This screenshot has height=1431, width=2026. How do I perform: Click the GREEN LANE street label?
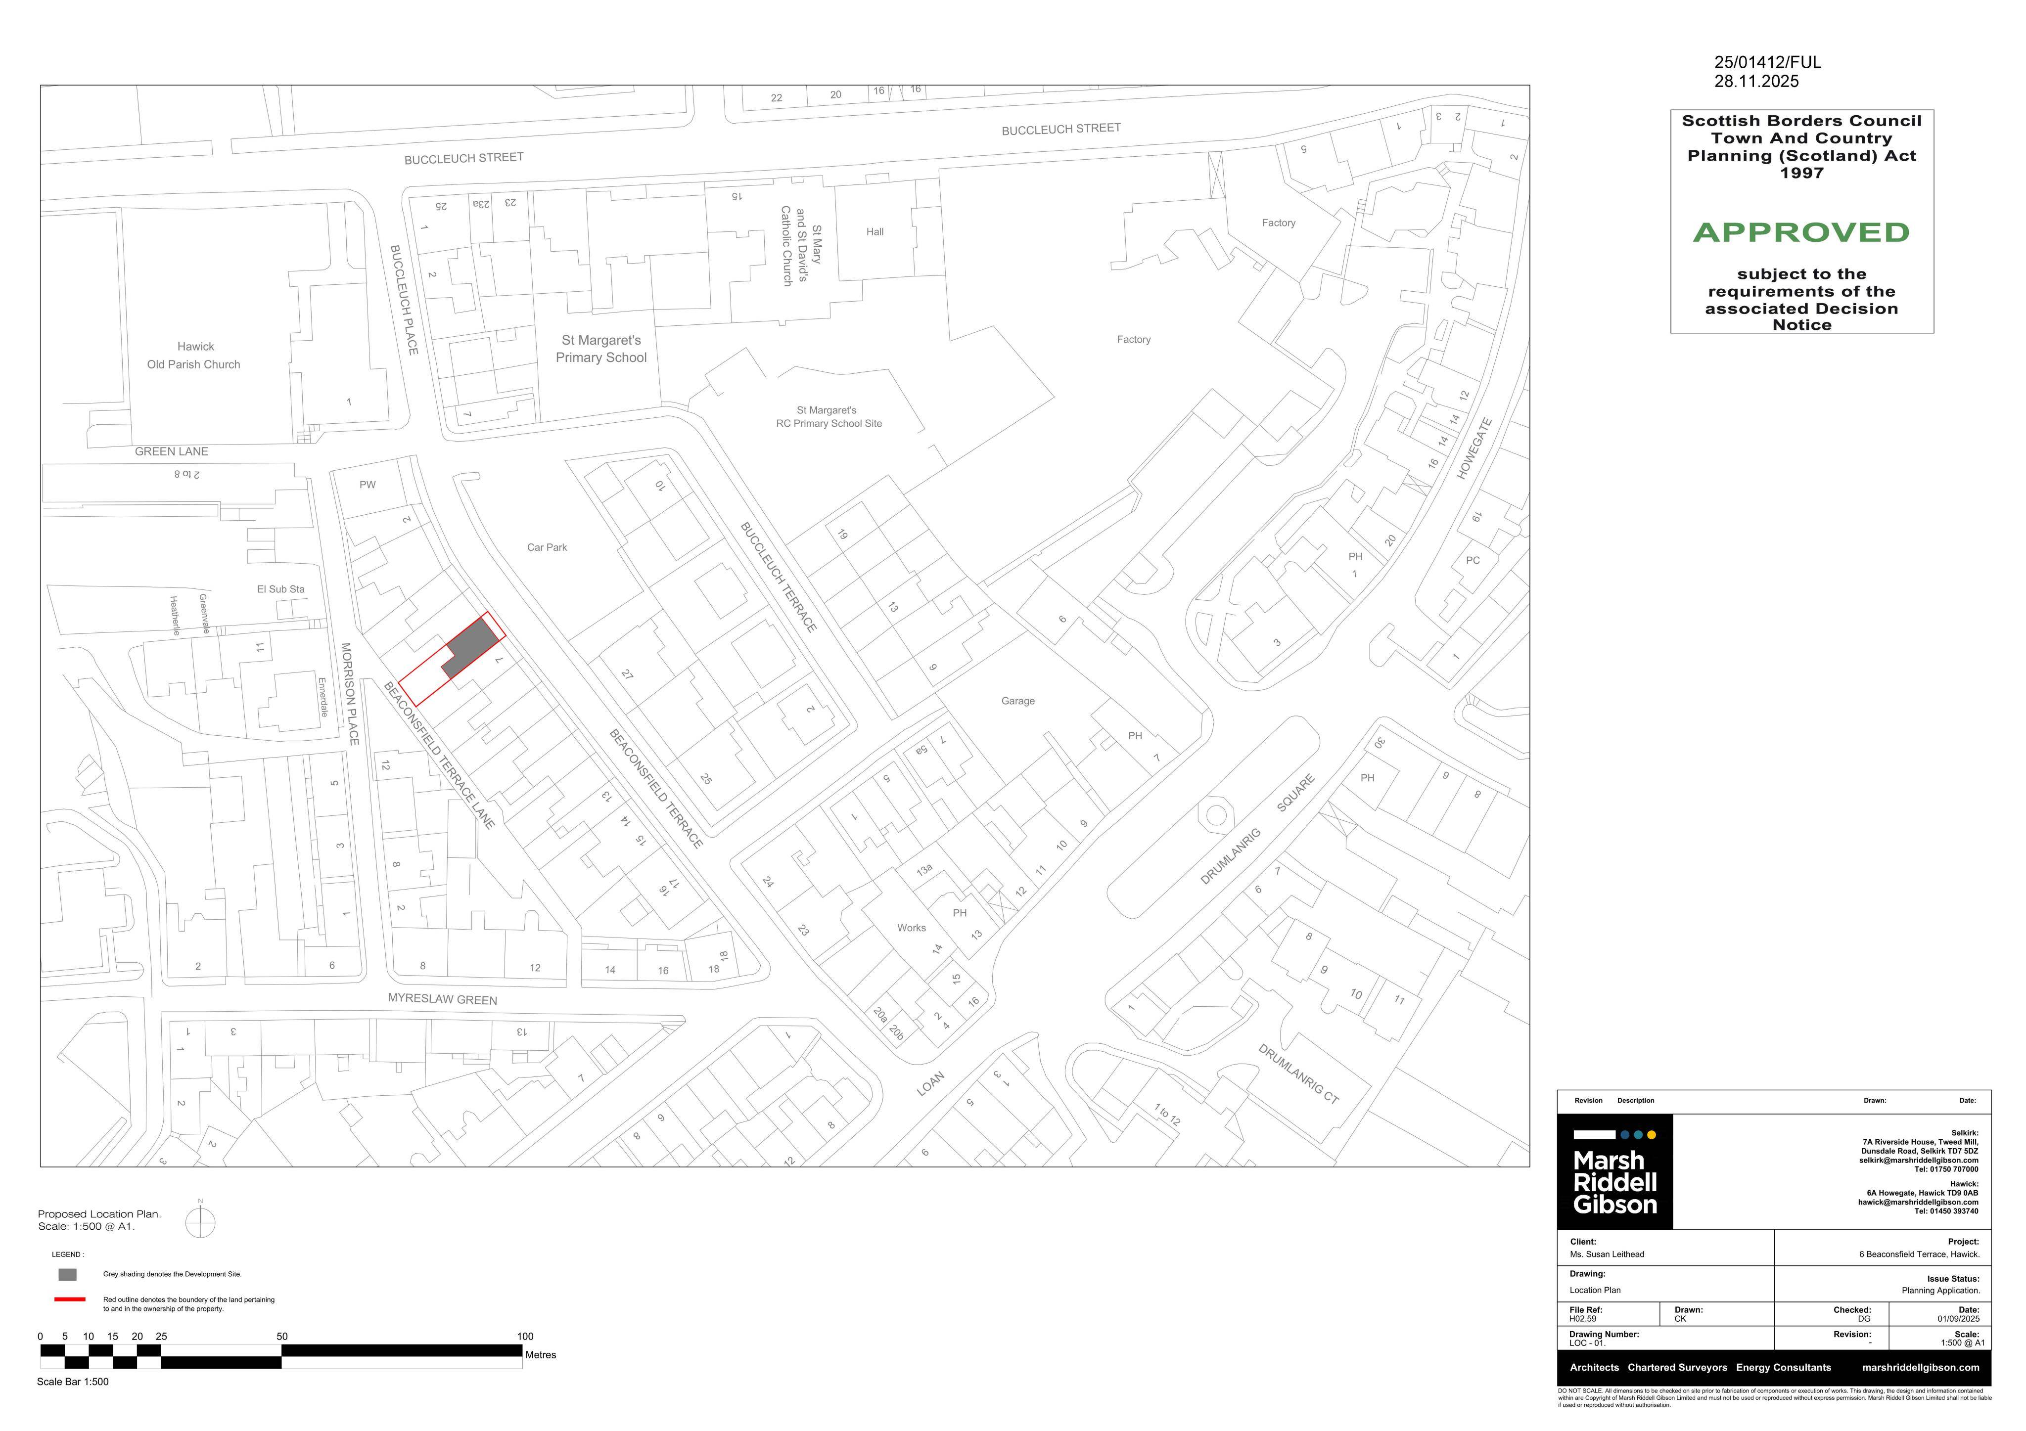click(x=171, y=451)
